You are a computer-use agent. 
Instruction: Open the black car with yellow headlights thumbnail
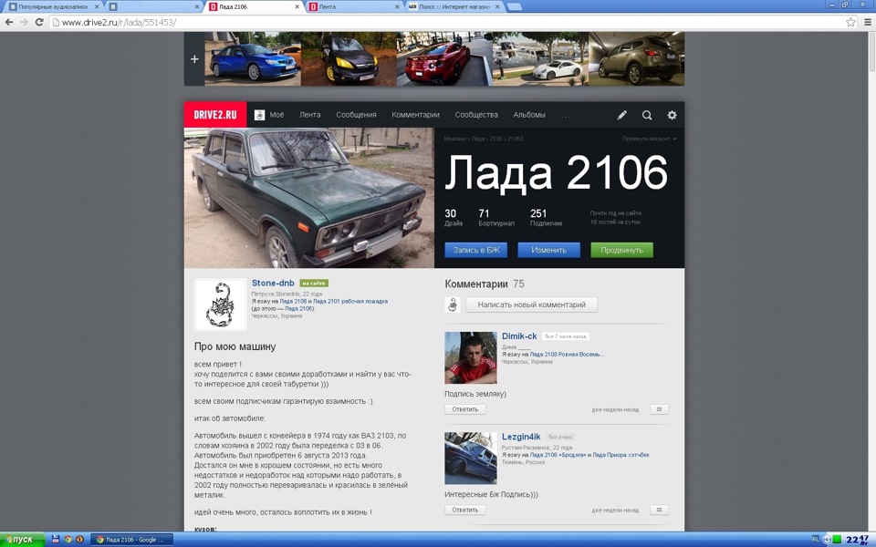point(349,58)
